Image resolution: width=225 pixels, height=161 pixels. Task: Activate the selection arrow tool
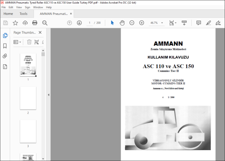coord(112,23)
